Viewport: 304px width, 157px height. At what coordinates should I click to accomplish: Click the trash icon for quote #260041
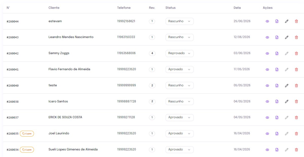coord(296,69)
